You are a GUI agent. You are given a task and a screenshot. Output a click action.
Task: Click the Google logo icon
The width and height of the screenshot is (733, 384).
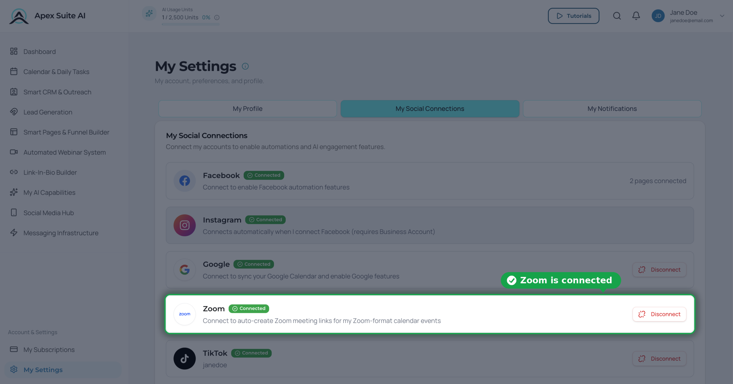point(185,269)
